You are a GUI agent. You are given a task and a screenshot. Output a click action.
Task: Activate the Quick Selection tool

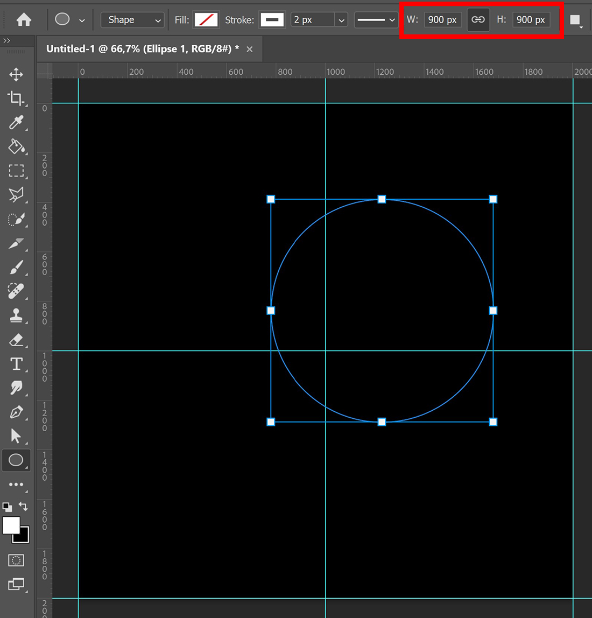point(16,219)
